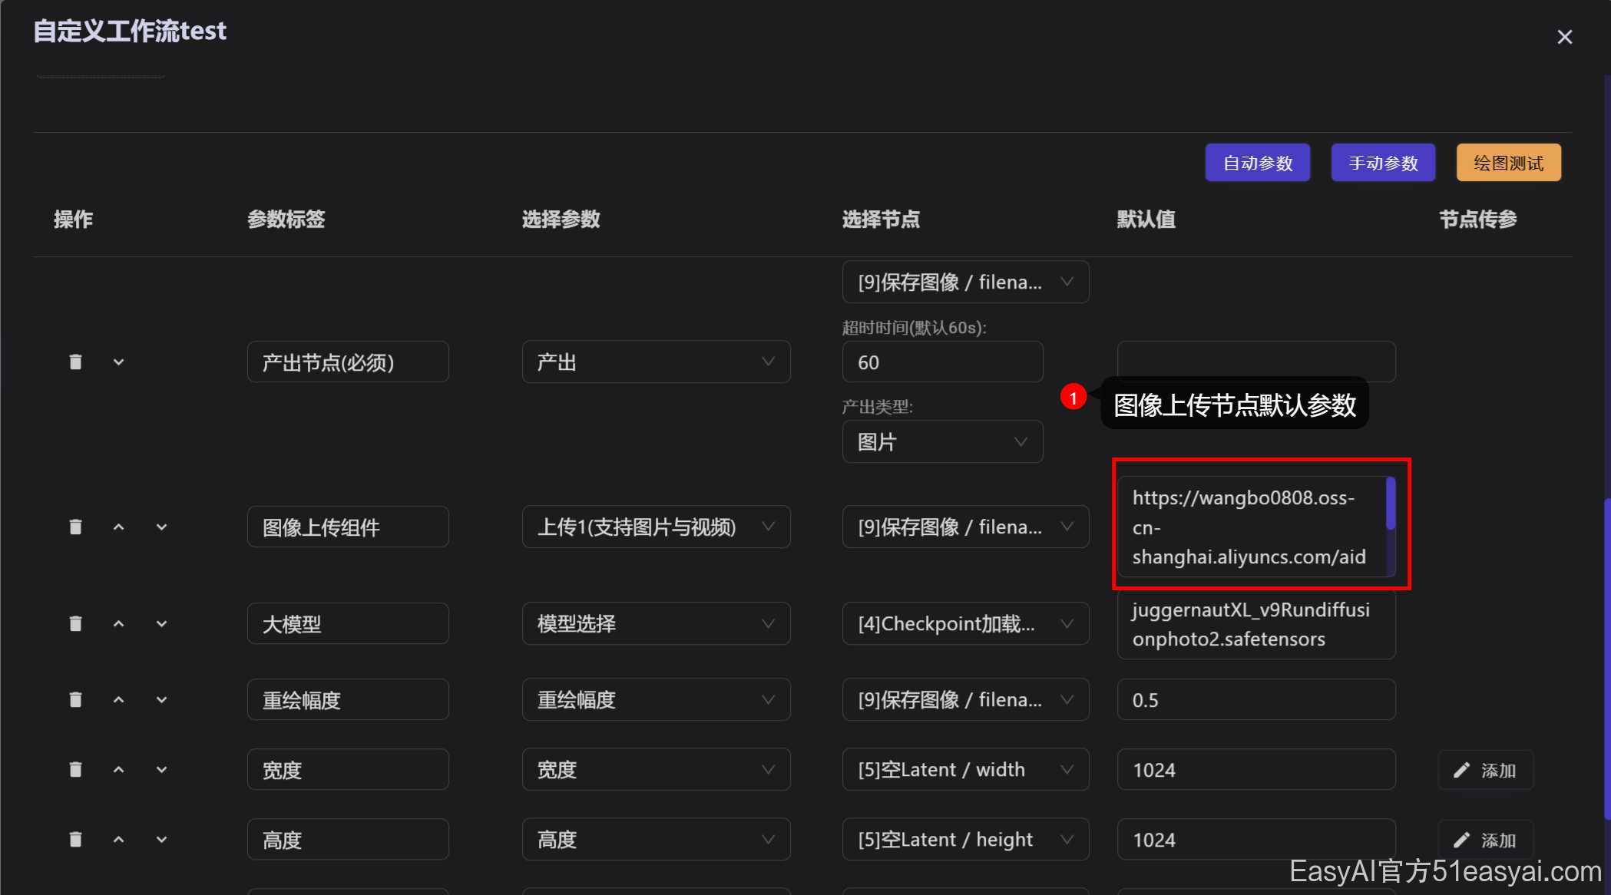Close the 自定义工作流test dialog
1611x895 pixels.
[1564, 37]
